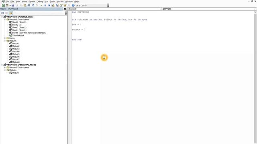The width and height of the screenshot is (257, 144).
Task: Click the View Object icon in Project panel
Action: tap(6, 13)
